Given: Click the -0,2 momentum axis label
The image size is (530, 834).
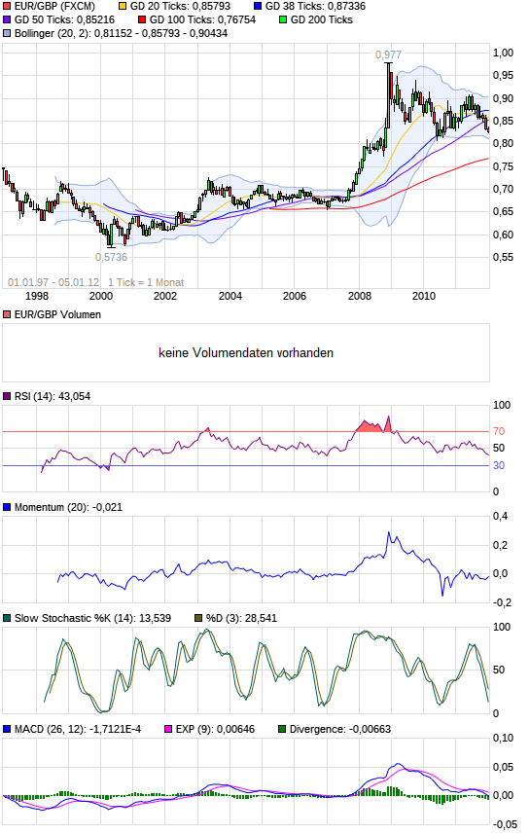Looking at the screenshot, I should click(x=502, y=602).
